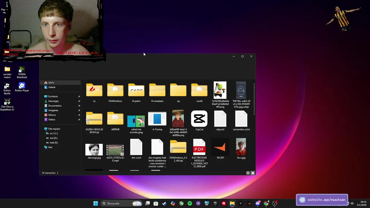Open Escritorio in the sidebar

pos(60,96)
